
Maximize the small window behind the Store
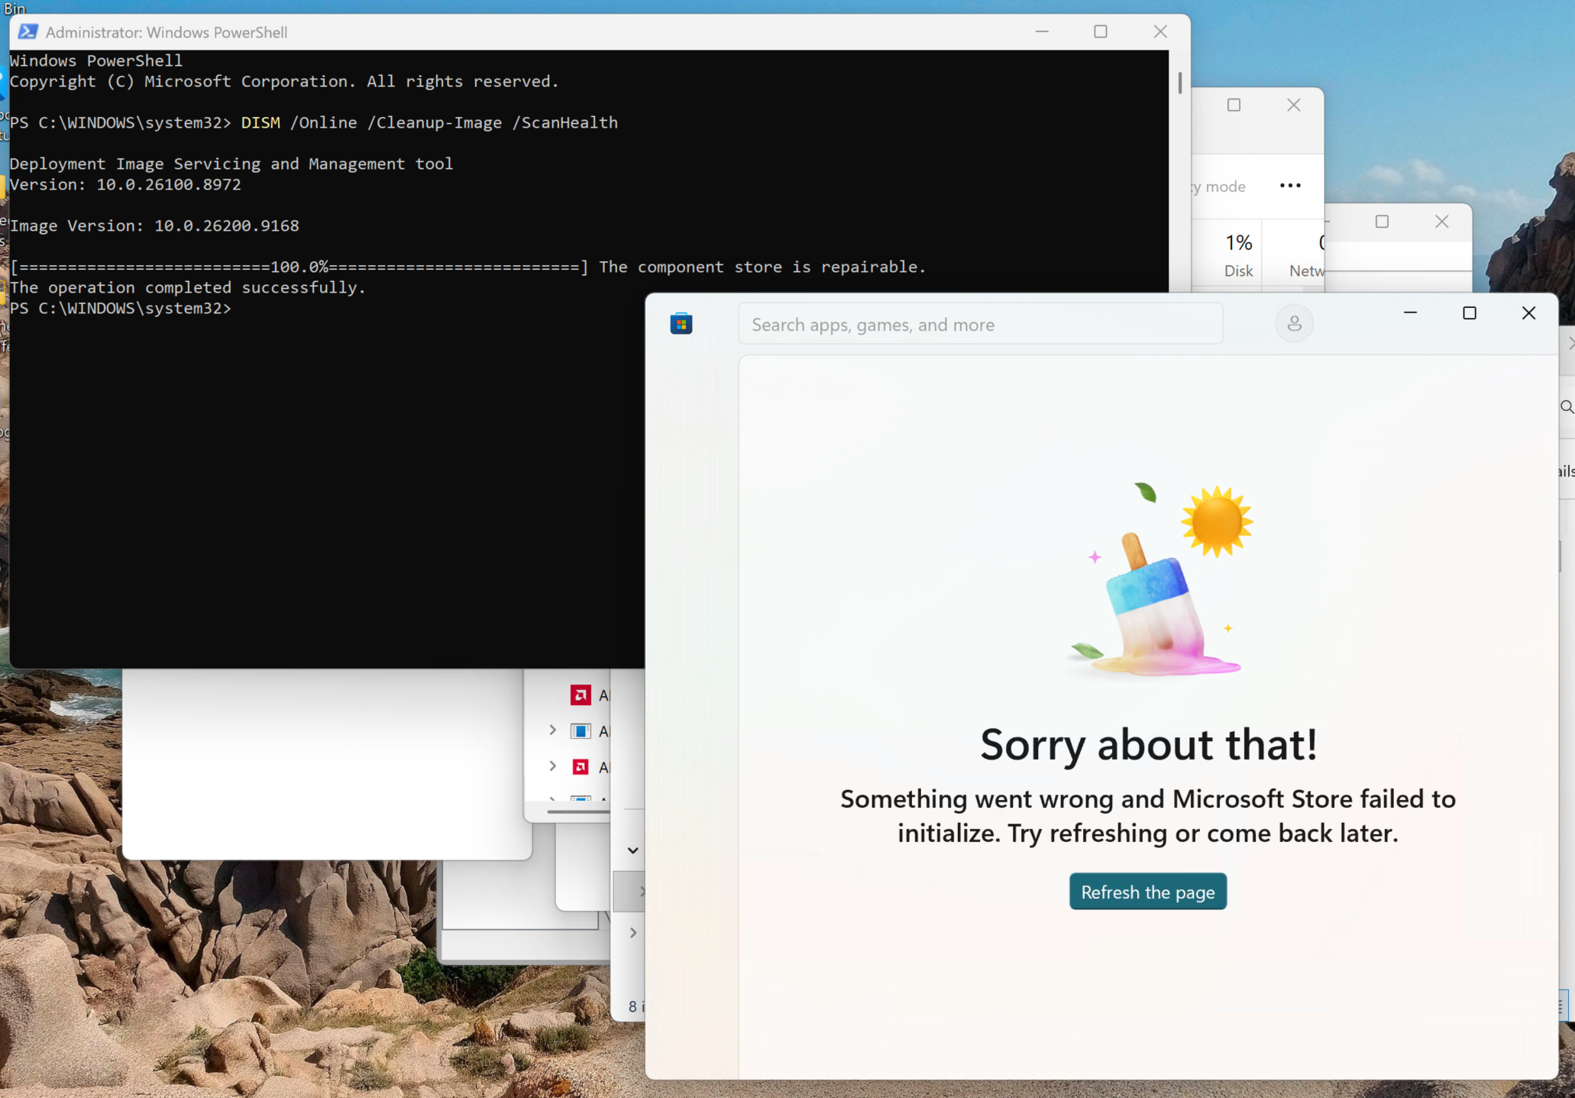1382,222
